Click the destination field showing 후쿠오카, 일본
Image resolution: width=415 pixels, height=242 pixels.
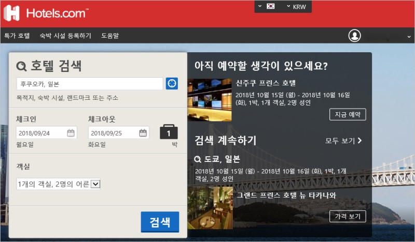click(x=90, y=84)
